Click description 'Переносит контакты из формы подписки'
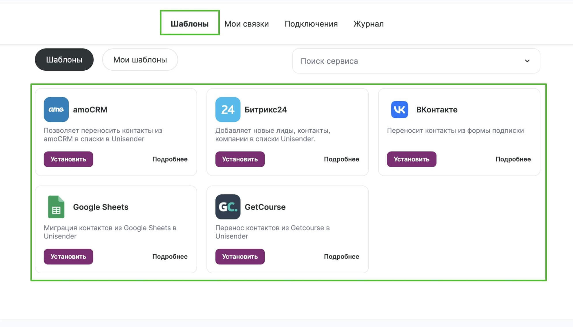Viewport: 573px width, 327px height. pyautogui.click(x=455, y=131)
